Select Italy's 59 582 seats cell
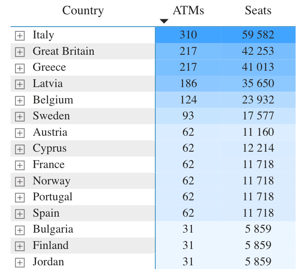Screen dimensions: 306x269 [258, 35]
